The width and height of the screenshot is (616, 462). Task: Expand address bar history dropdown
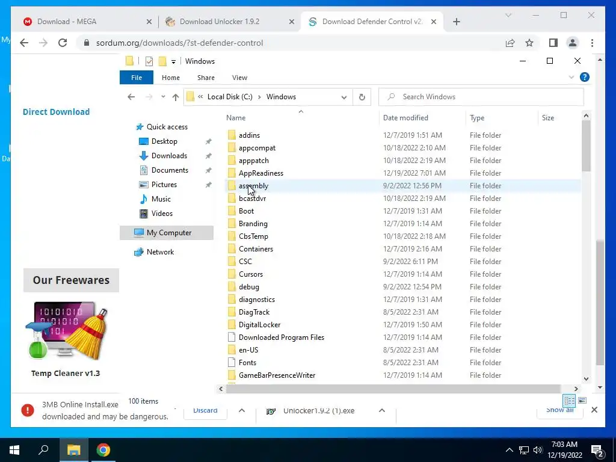343,97
